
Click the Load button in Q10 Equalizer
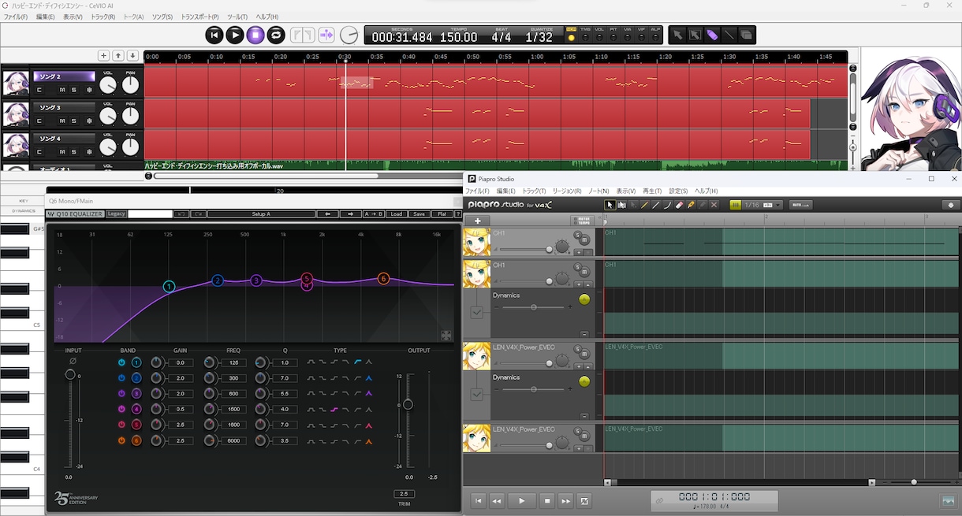pyautogui.click(x=396, y=214)
